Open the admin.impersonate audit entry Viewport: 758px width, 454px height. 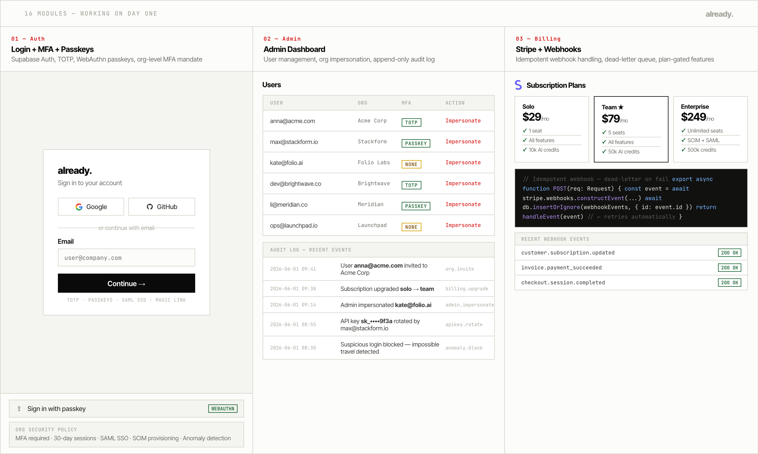point(379,305)
